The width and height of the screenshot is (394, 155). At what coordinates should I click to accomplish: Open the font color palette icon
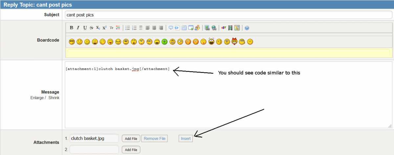pyautogui.click(x=118, y=28)
